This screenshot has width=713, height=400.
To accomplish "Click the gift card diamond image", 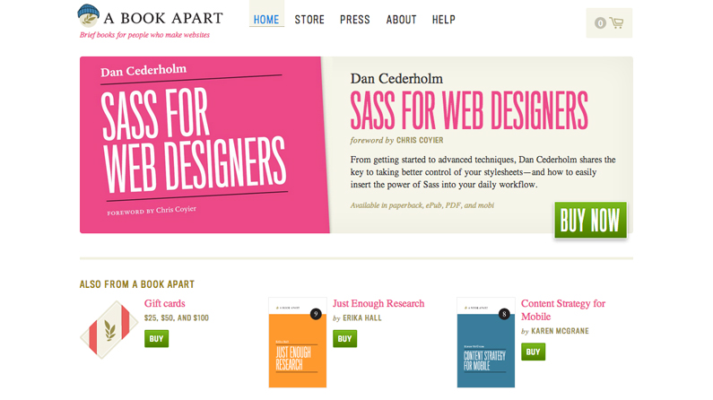I will tap(109, 329).
